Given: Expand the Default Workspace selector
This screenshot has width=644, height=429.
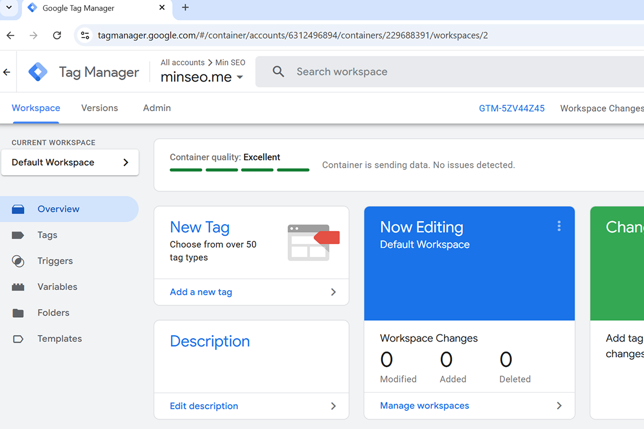Looking at the screenshot, I should click(69, 163).
